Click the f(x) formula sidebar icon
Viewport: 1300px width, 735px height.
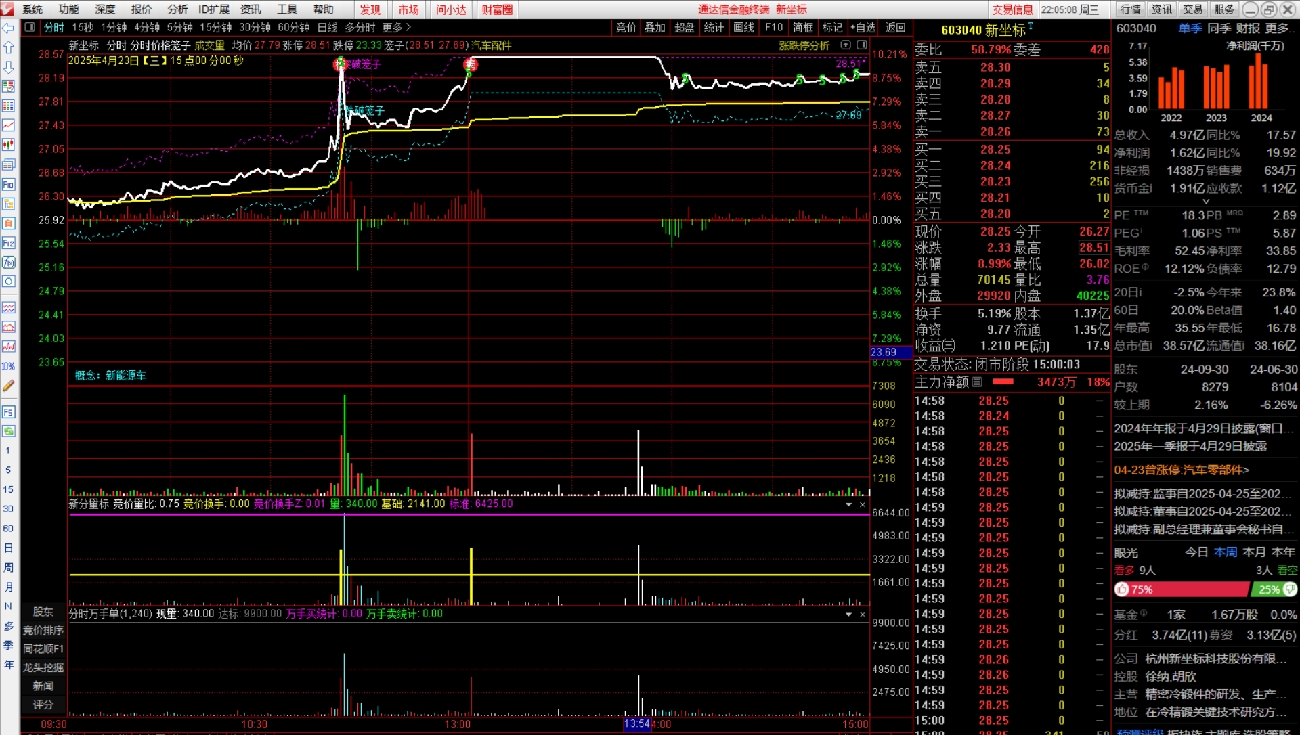point(9,262)
